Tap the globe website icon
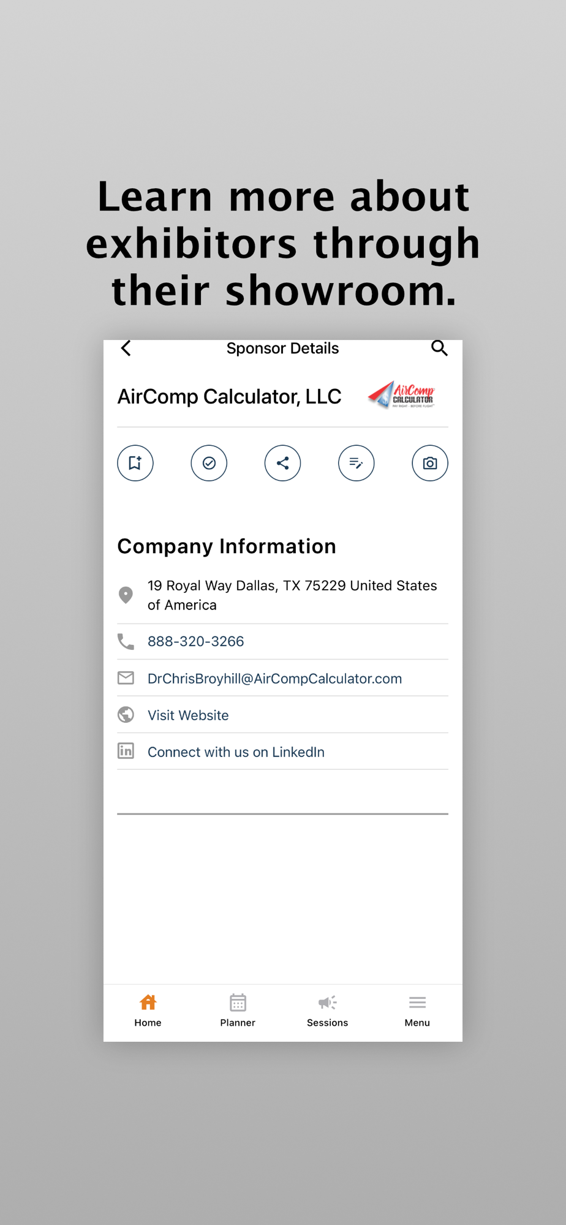 pyautogui.click(x=126, y=715)
